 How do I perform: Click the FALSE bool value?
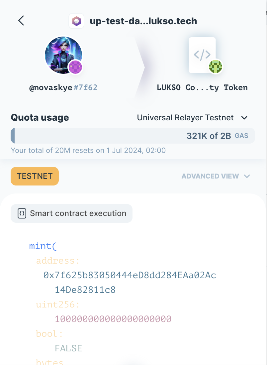(x=68, y=348)
